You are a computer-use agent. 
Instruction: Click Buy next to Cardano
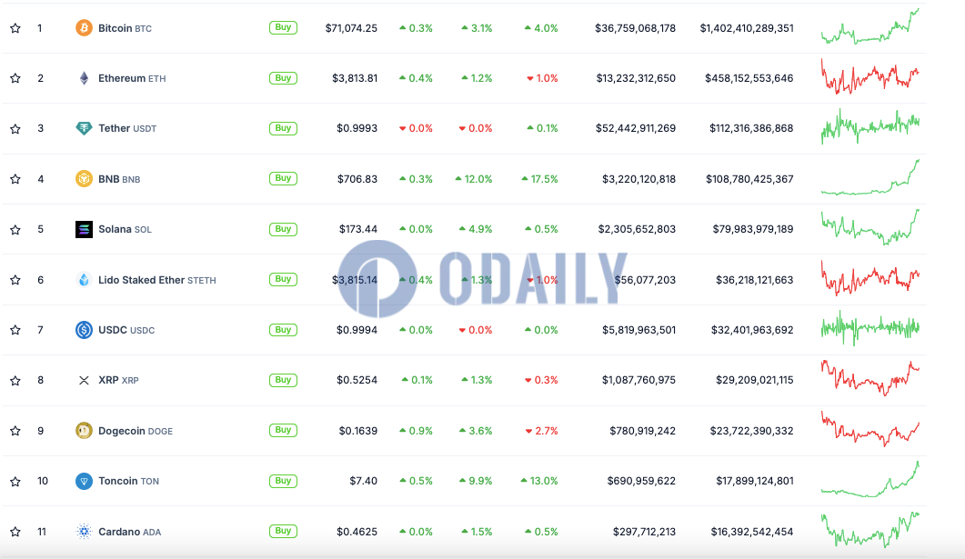[x=283, y=531]
